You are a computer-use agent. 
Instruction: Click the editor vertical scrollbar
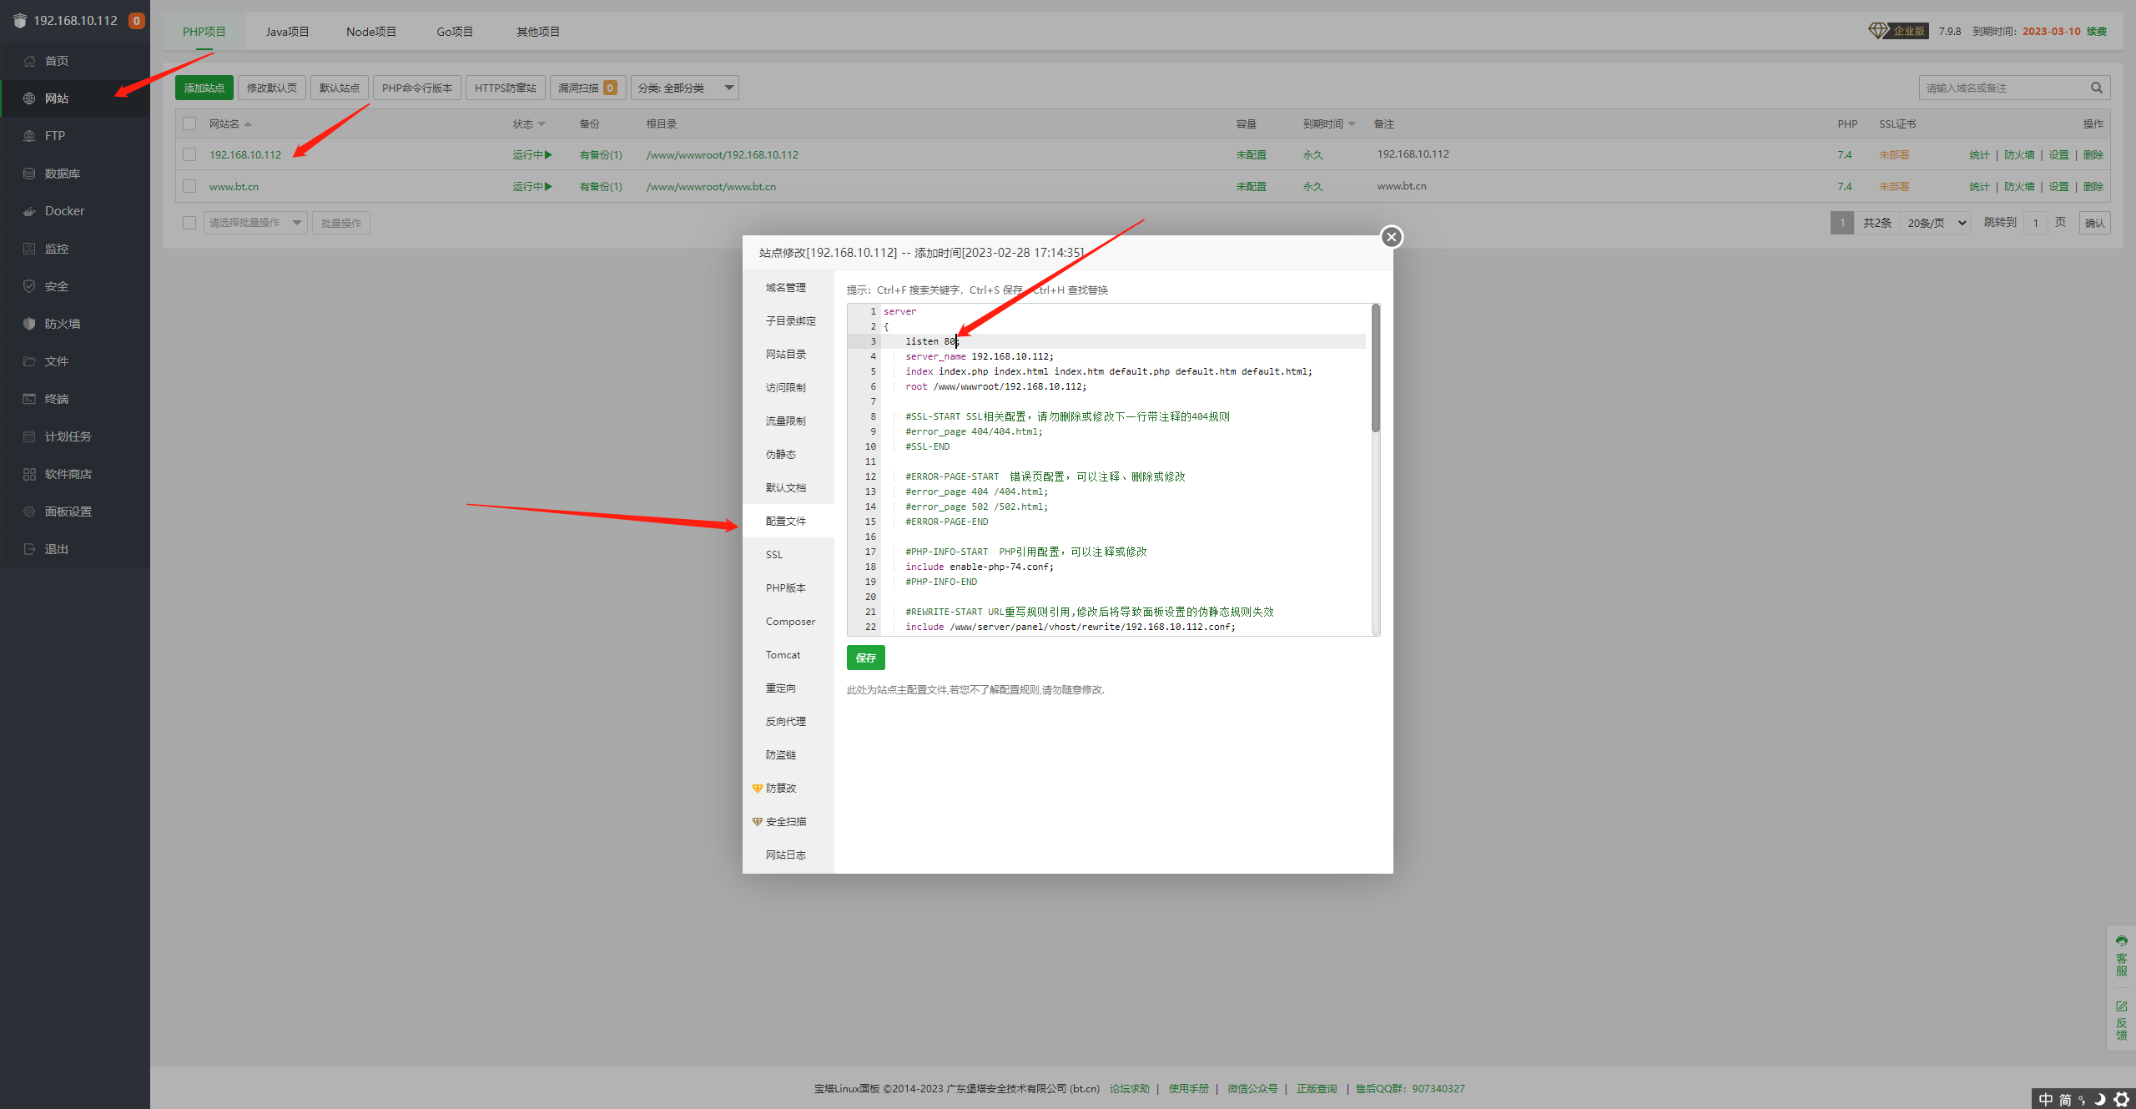1376,369
